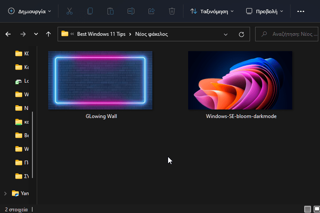Click the Paste clipboard icon
Screen dimensions: 320x213
(111, 11)
